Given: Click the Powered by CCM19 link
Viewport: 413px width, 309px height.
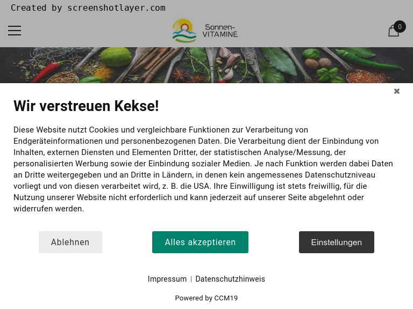Looking at the screenshot, I should tap(206, 298).
